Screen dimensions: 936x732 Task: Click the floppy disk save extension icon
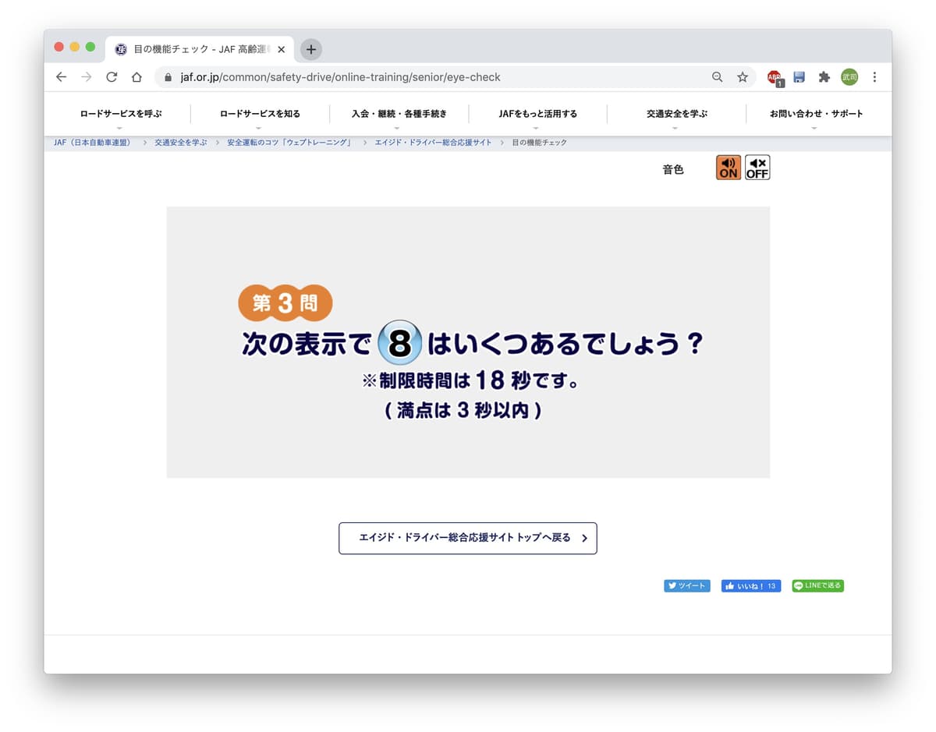click(x=799, y=77)
